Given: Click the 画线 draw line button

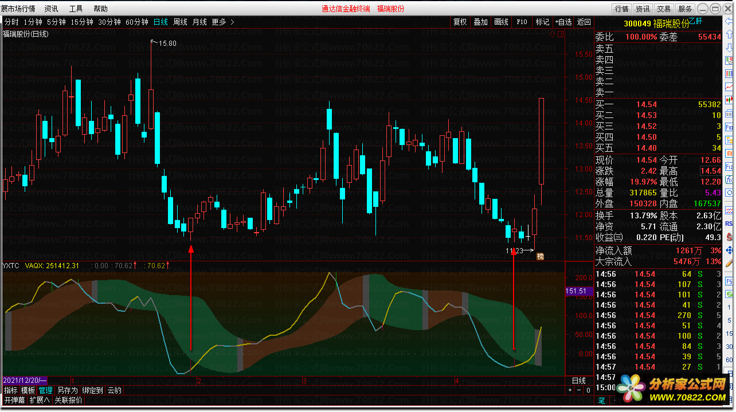Looking at the screenshot, I should (501, 22).
